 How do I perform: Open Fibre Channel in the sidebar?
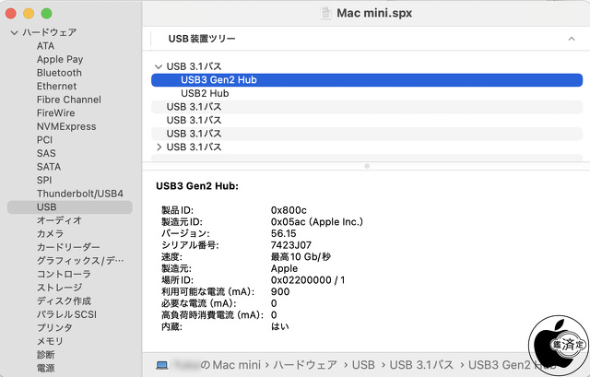[x=69, y=100]
